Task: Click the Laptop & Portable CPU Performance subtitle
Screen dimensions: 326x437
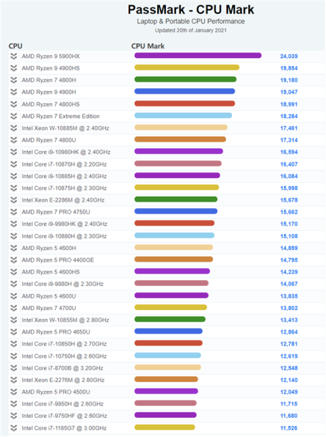Action: 191,21
